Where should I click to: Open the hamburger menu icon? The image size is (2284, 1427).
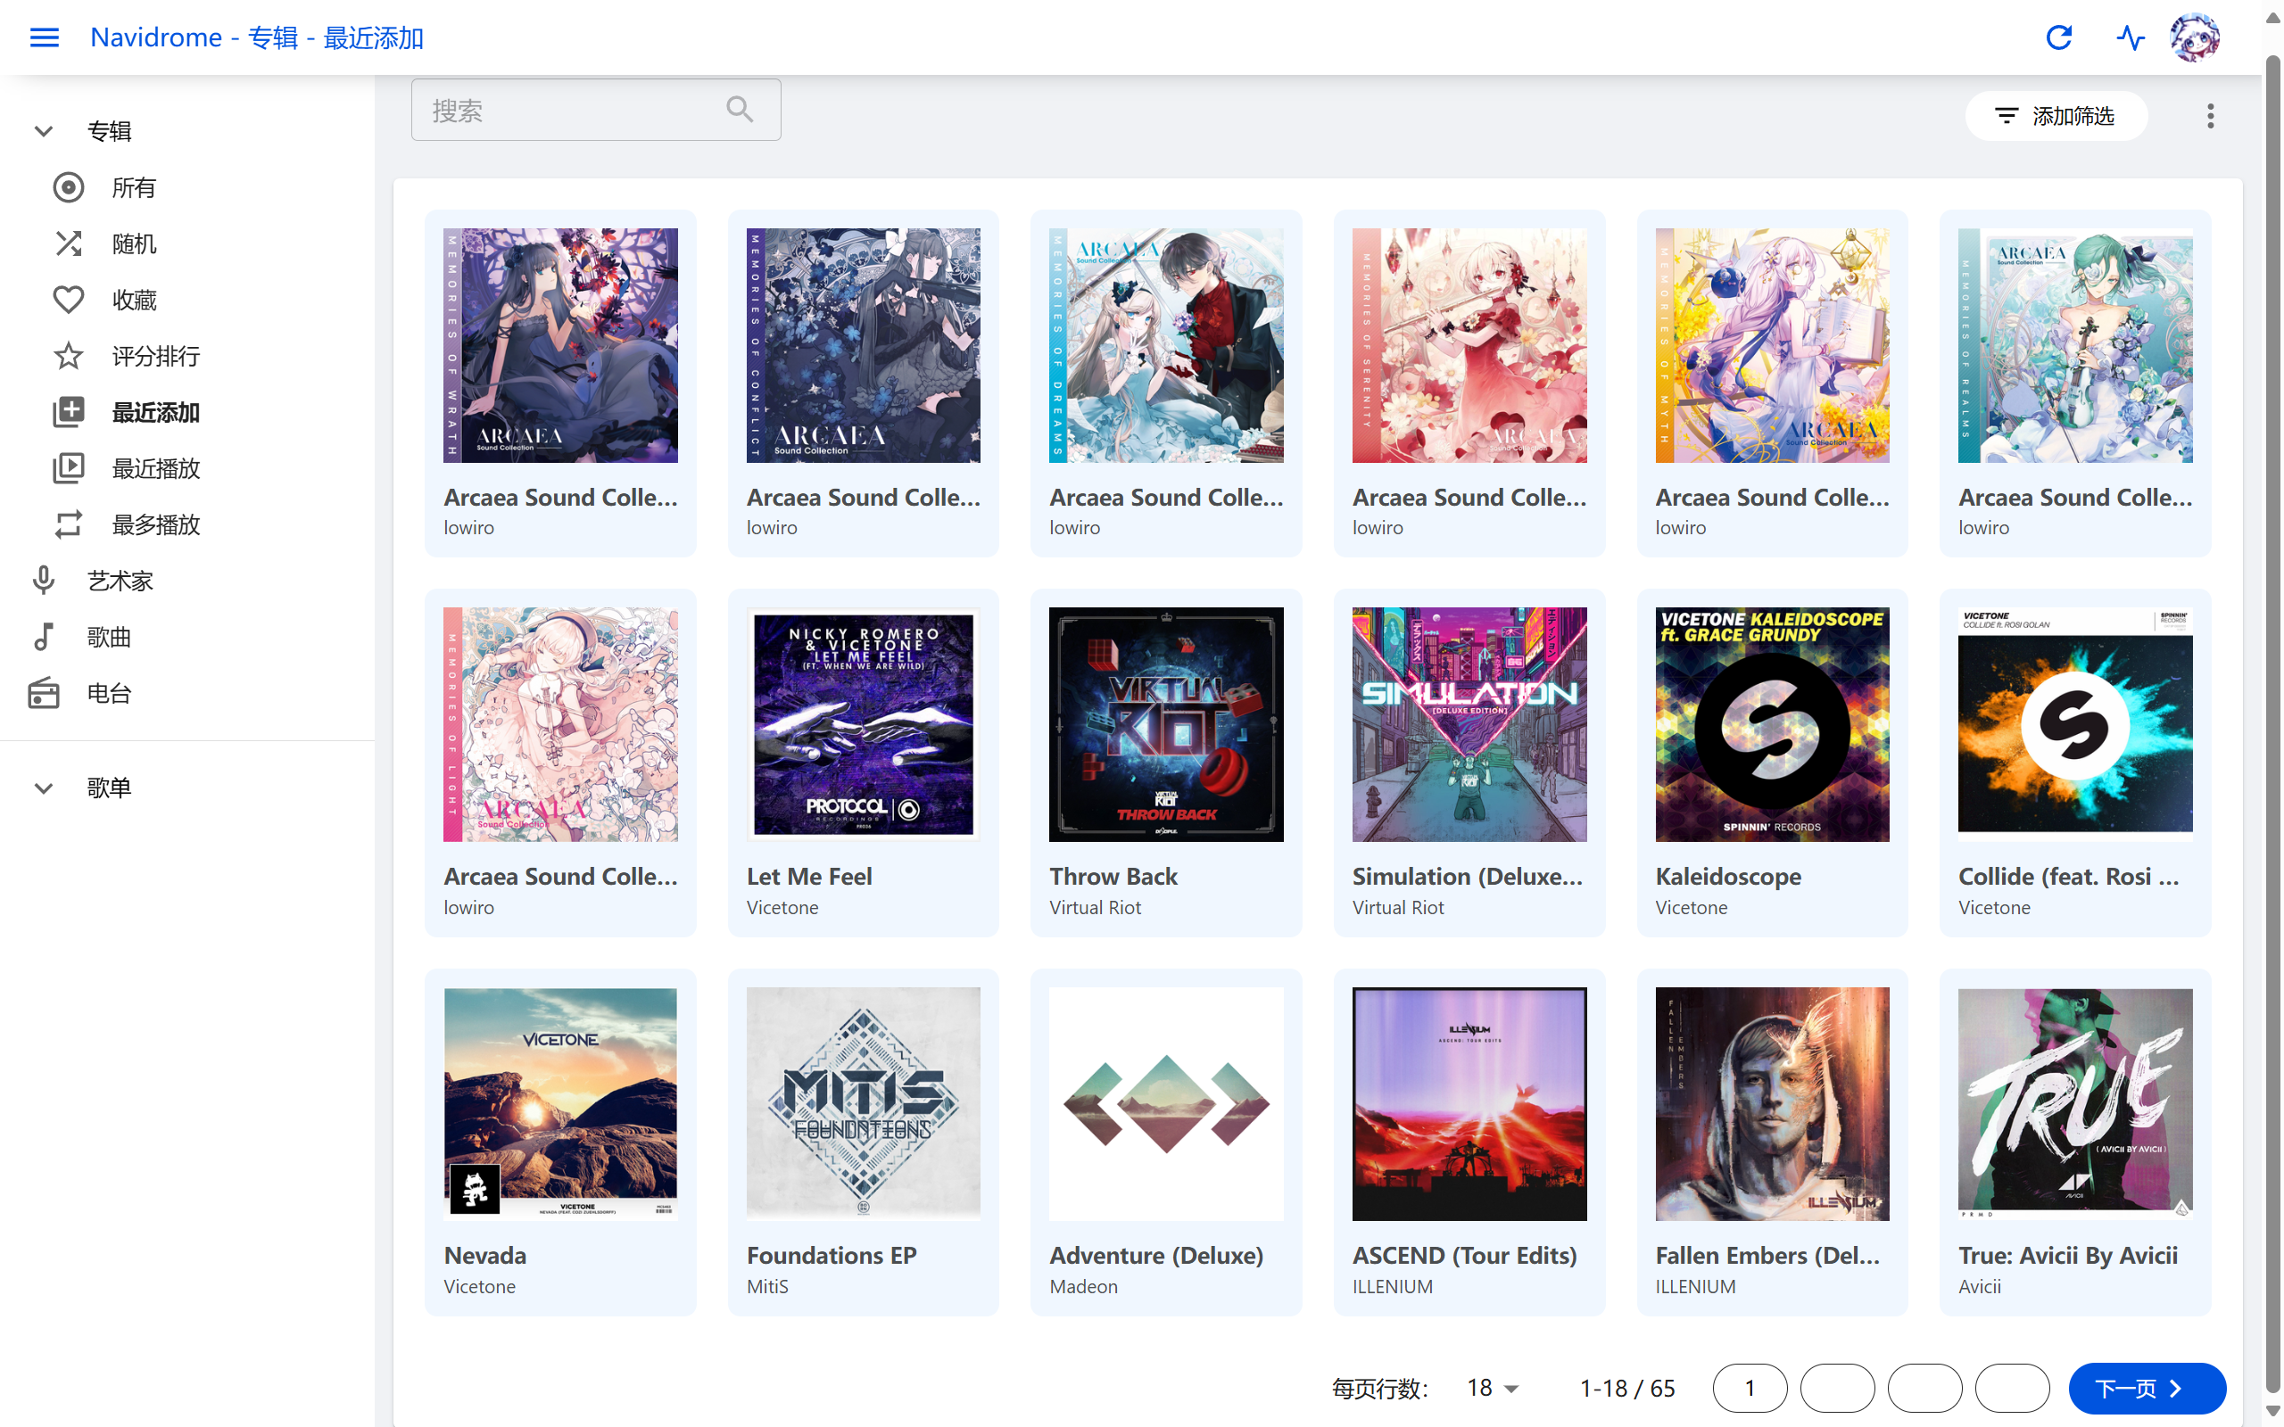pyautogui.click(x=44, y=37)
